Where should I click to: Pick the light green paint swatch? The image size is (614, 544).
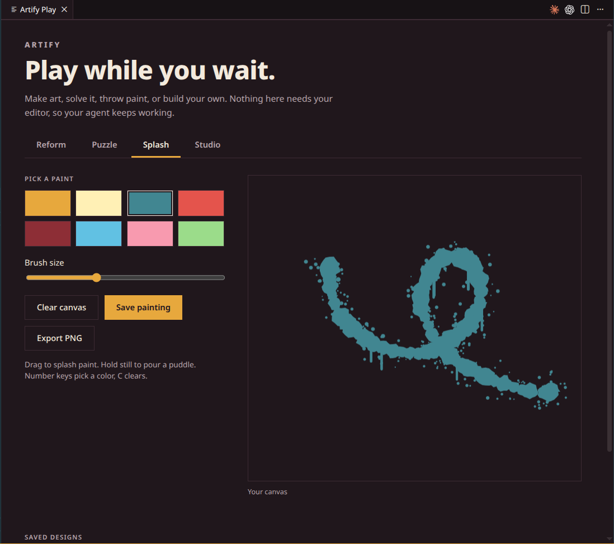[x=201, y=234]
